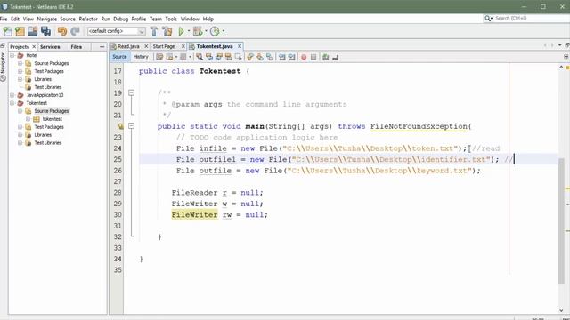The width and height of the screenshot is (570, 320).
Task: Expand the tokentest package node
Action: 28,119
